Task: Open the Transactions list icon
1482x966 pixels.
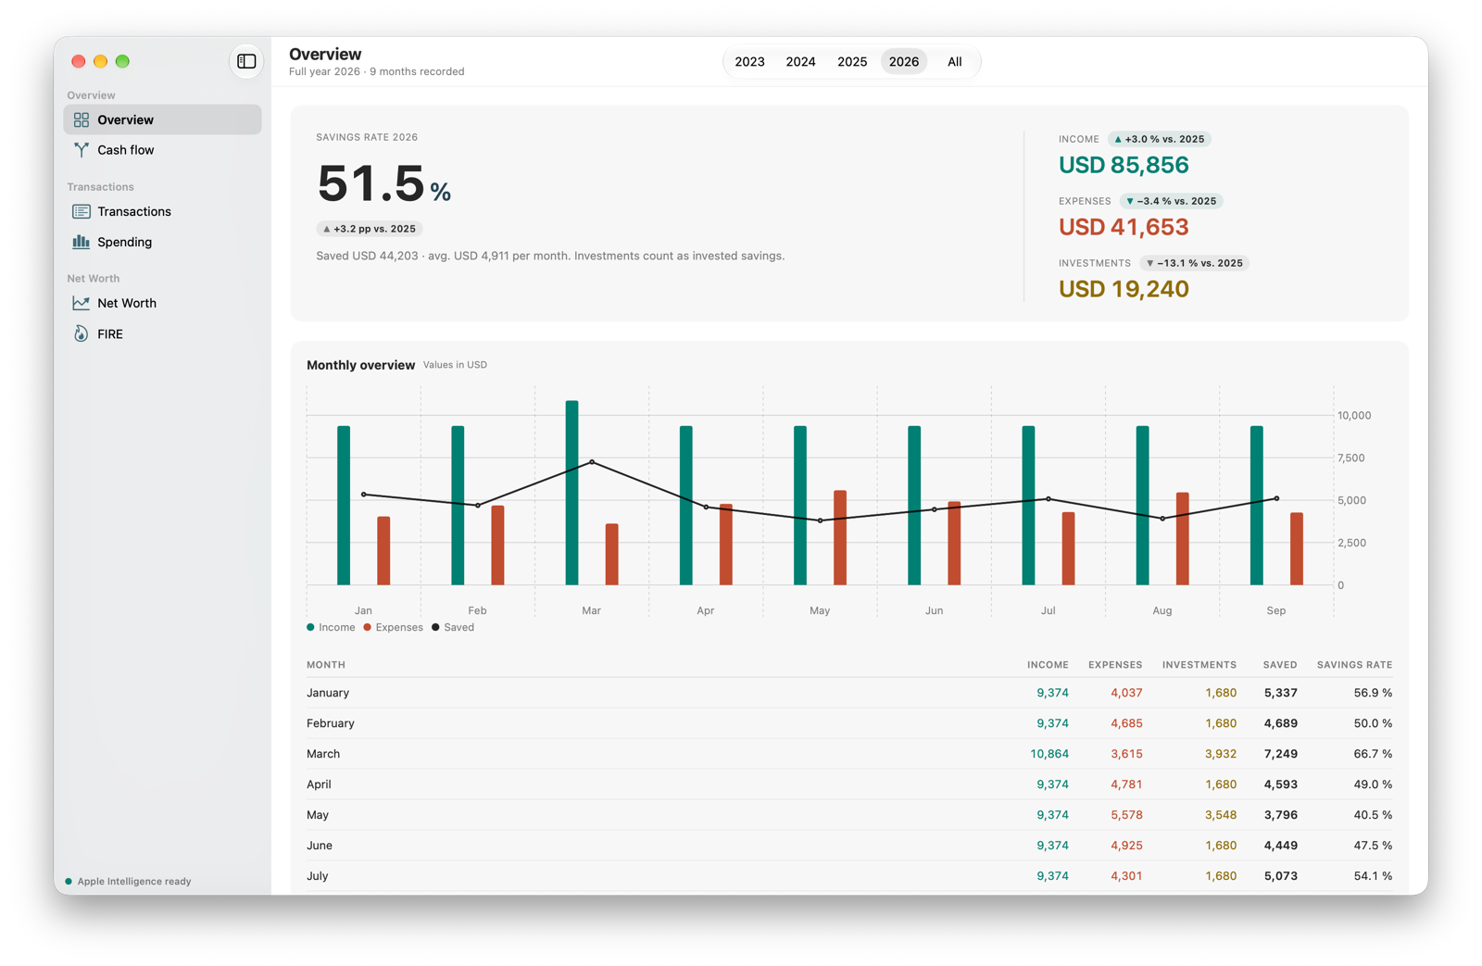Action: [x=82, y=212]
